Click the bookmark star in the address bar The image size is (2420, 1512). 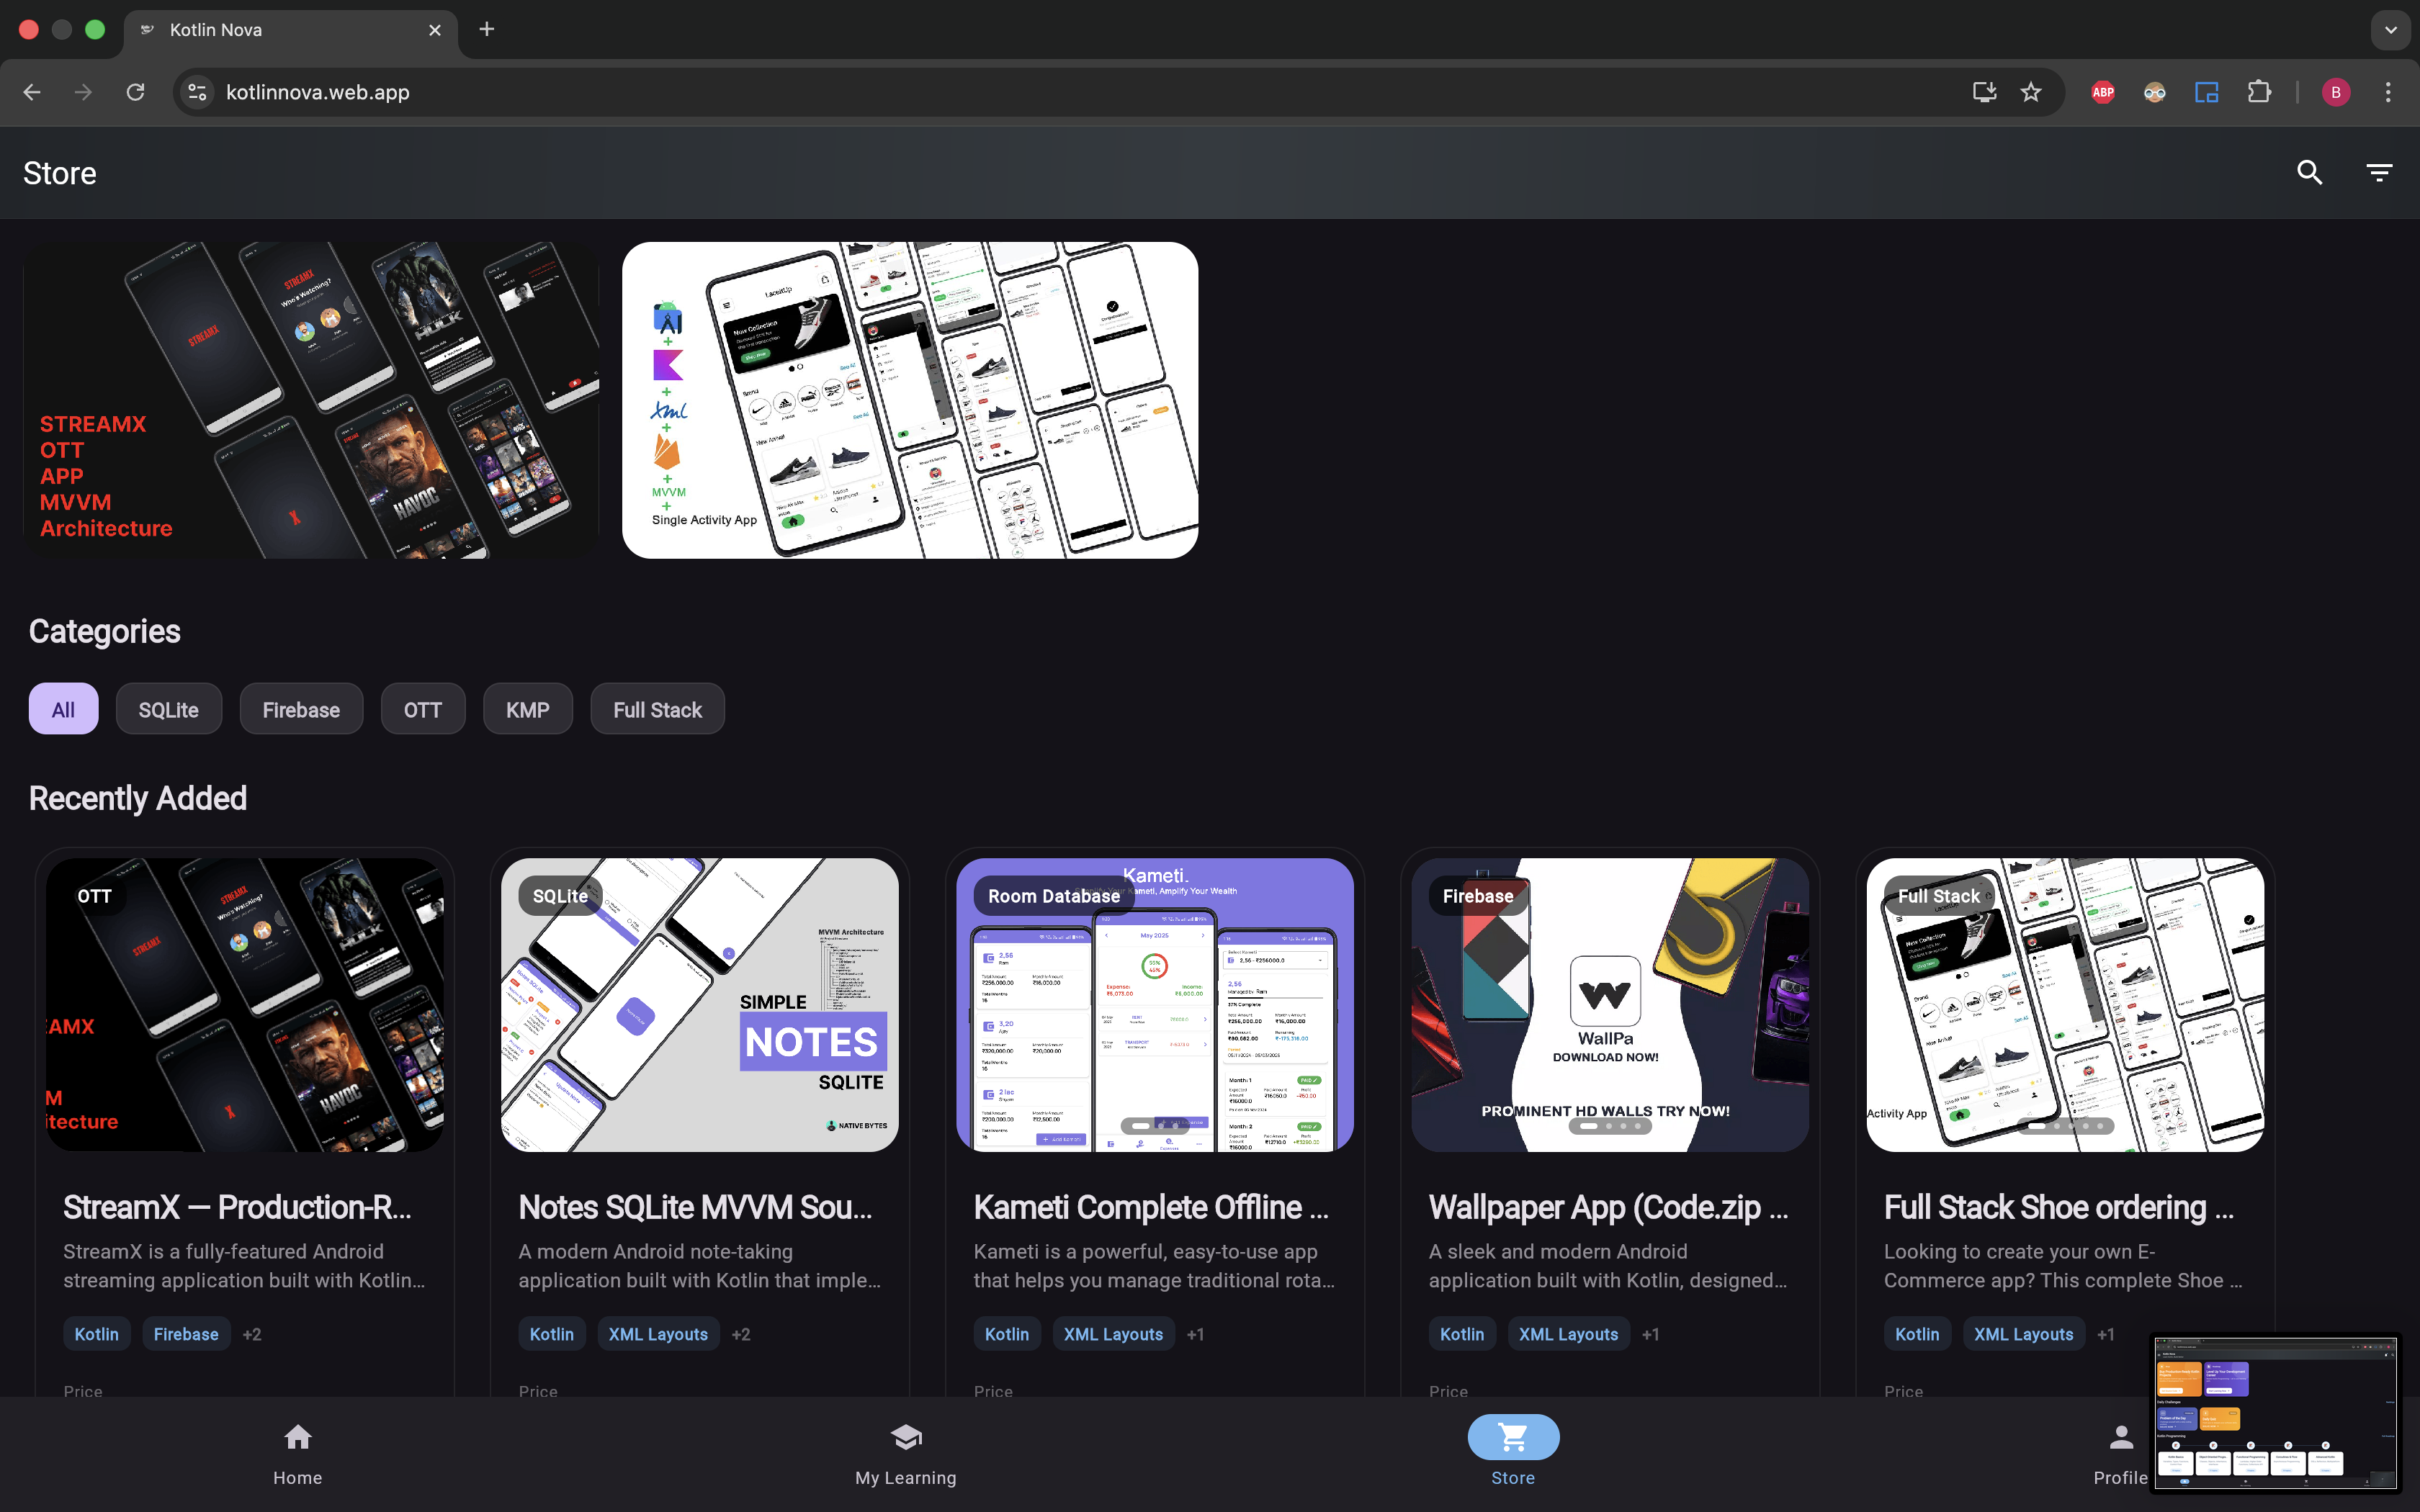2032,91
